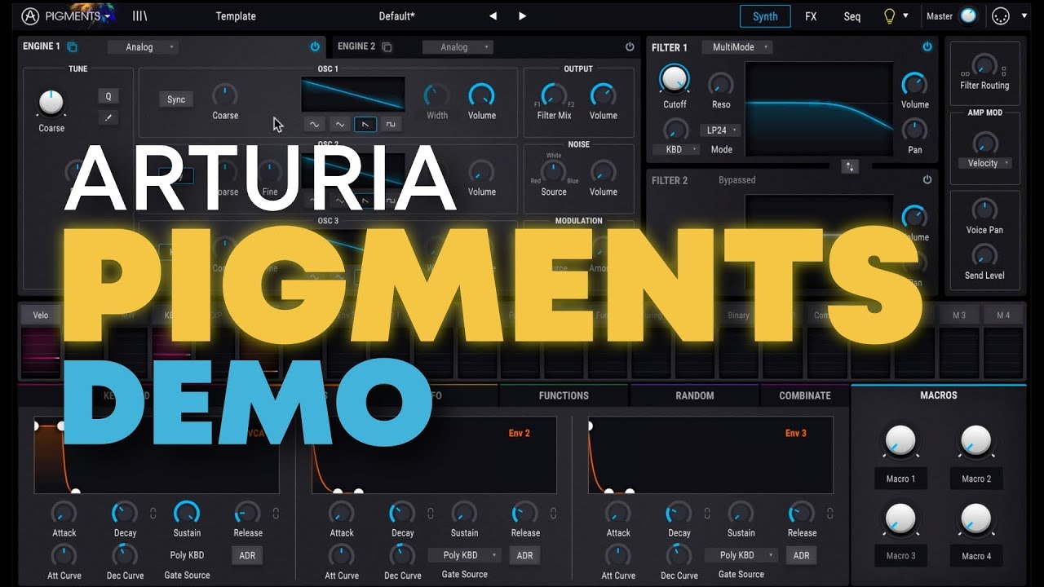Open the Amp Mod Velocity dropdown

point(986,163)
